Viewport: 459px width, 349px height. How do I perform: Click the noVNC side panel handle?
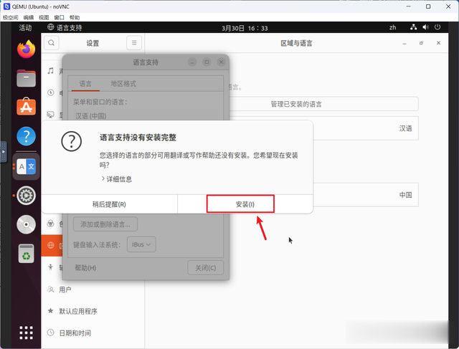pyautogui.click(x=3, y=152)
